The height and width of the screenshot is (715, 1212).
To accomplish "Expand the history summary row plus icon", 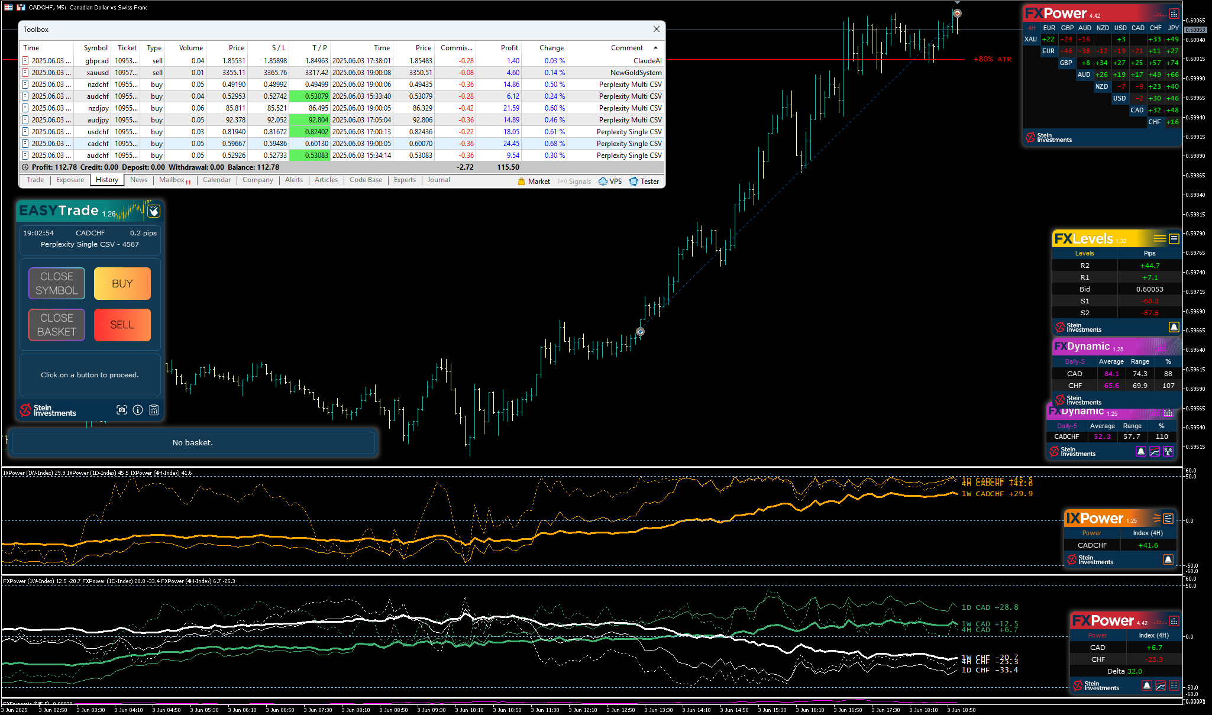I will 25,167.
